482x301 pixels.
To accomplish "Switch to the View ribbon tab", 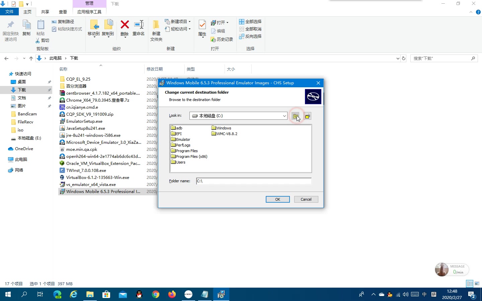I will (63, 12).
